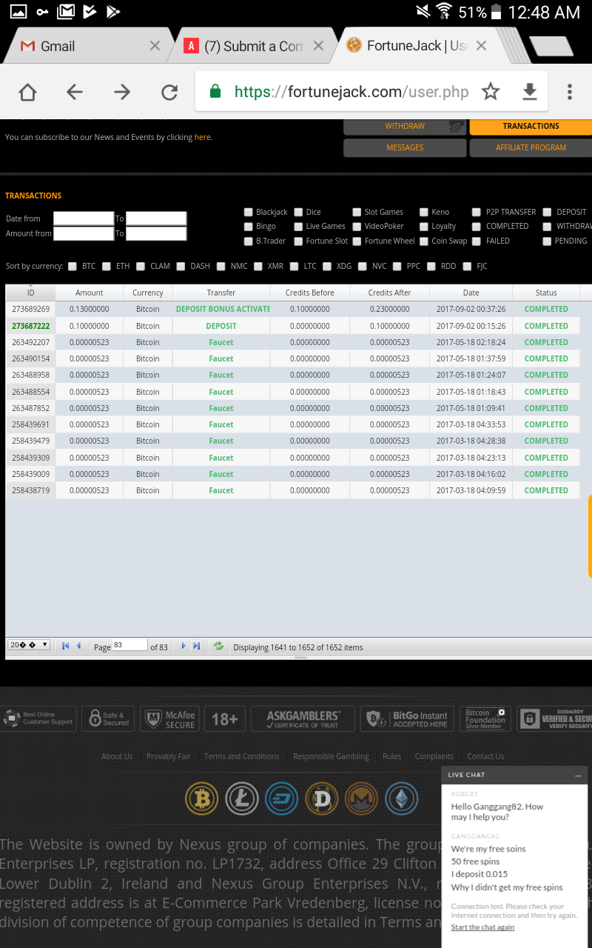This screenshot has height=948, width=592.
Task: Minimize the Live Chat window
Action: [x=578, y=775]
